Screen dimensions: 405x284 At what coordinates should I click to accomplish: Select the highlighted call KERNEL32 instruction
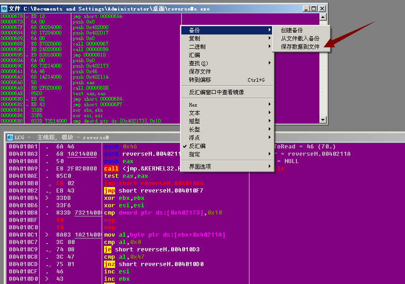(x=142, y=169)
